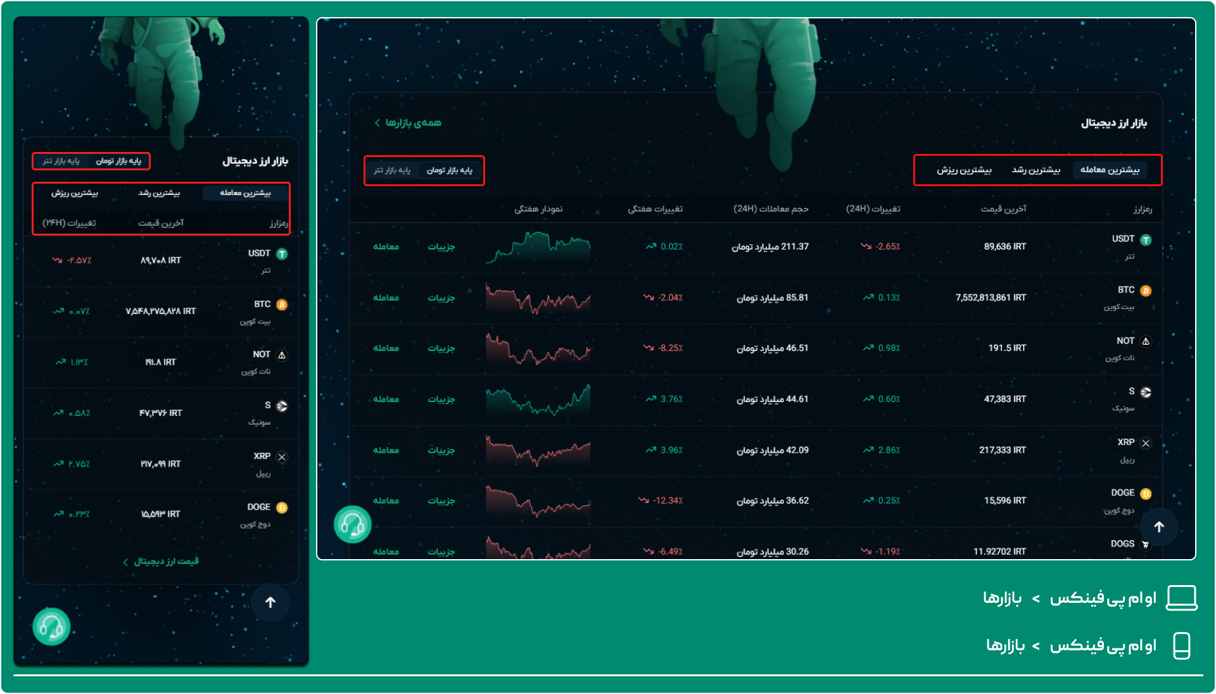Click the NOT weekly chart thumbnail
Viewport: 1216px width, 694px height.
pyautogui.click(x=538, y=348)
